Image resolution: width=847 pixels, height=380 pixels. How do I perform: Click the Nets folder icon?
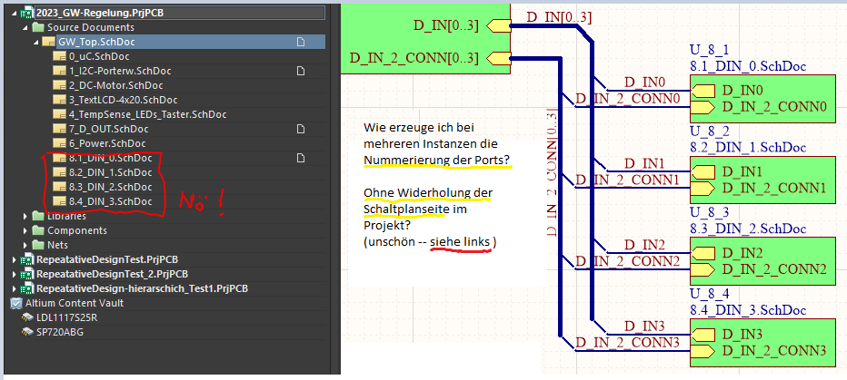38,245
